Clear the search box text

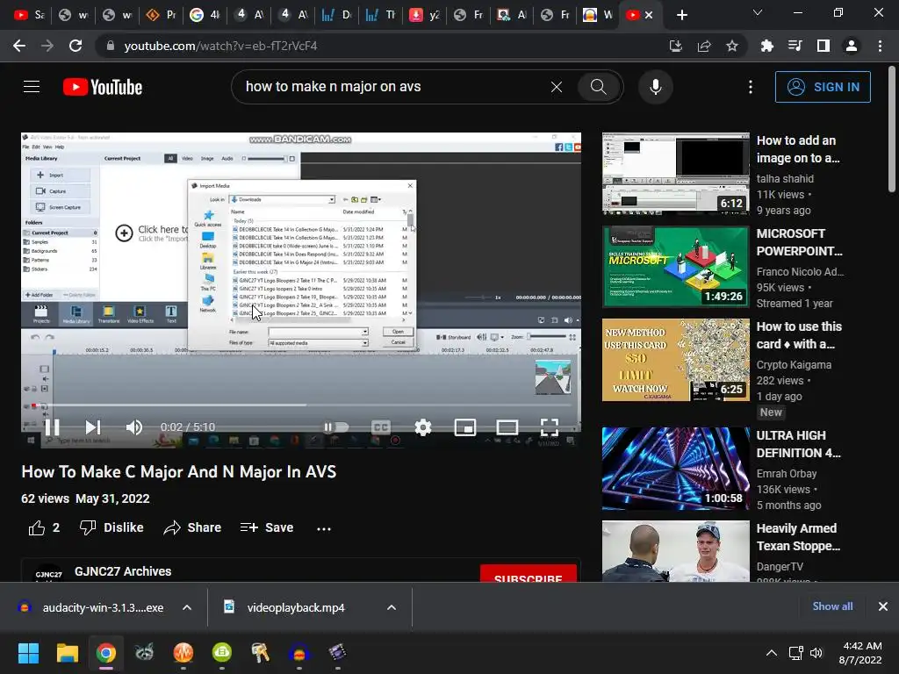click(556, 87)
